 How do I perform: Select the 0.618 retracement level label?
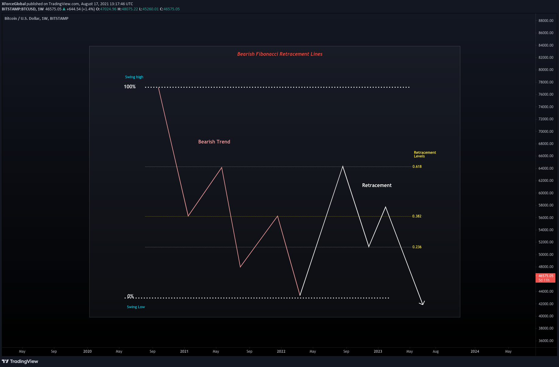pos(417,167)
